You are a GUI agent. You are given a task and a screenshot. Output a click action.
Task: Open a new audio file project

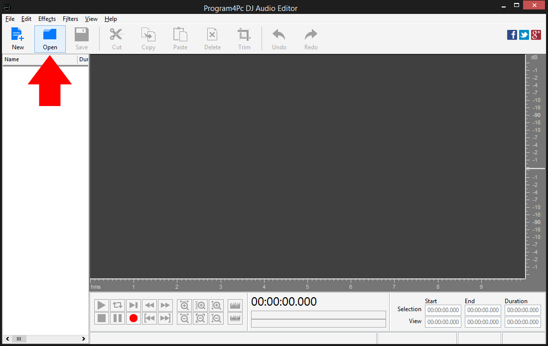point(17,37)
